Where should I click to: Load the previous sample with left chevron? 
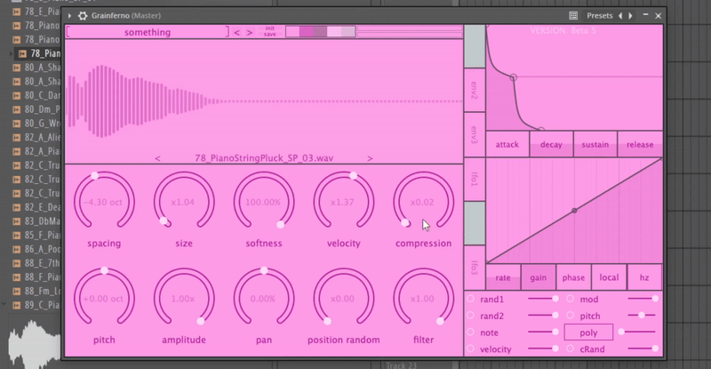click(x=158, y=158)
